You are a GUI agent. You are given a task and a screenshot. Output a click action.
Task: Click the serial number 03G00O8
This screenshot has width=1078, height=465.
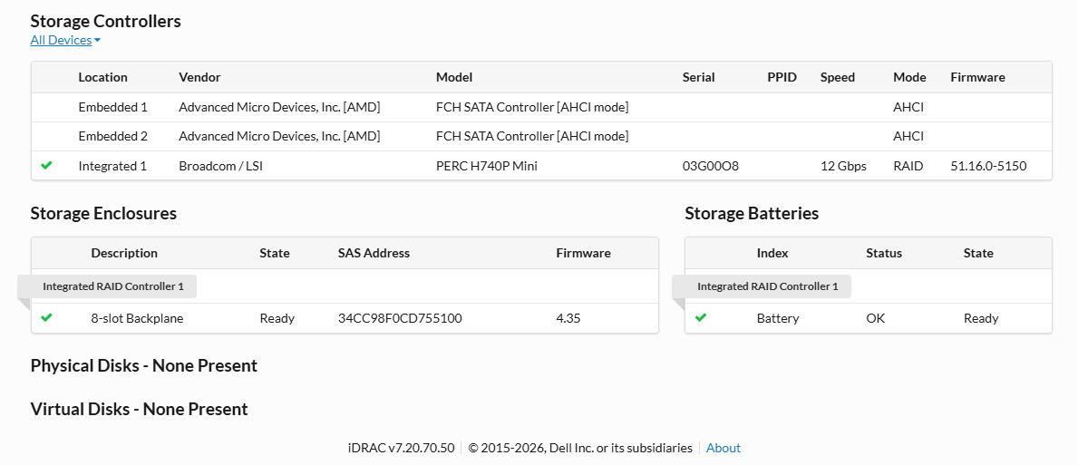710,166
